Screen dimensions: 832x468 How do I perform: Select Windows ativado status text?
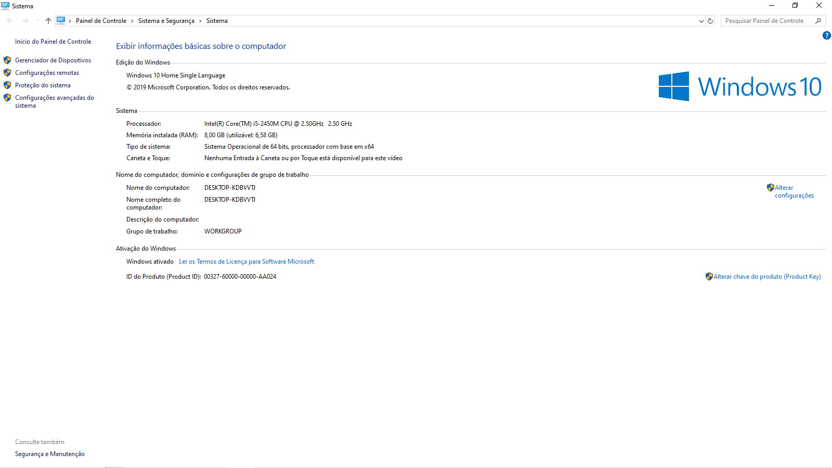point(150,262)
